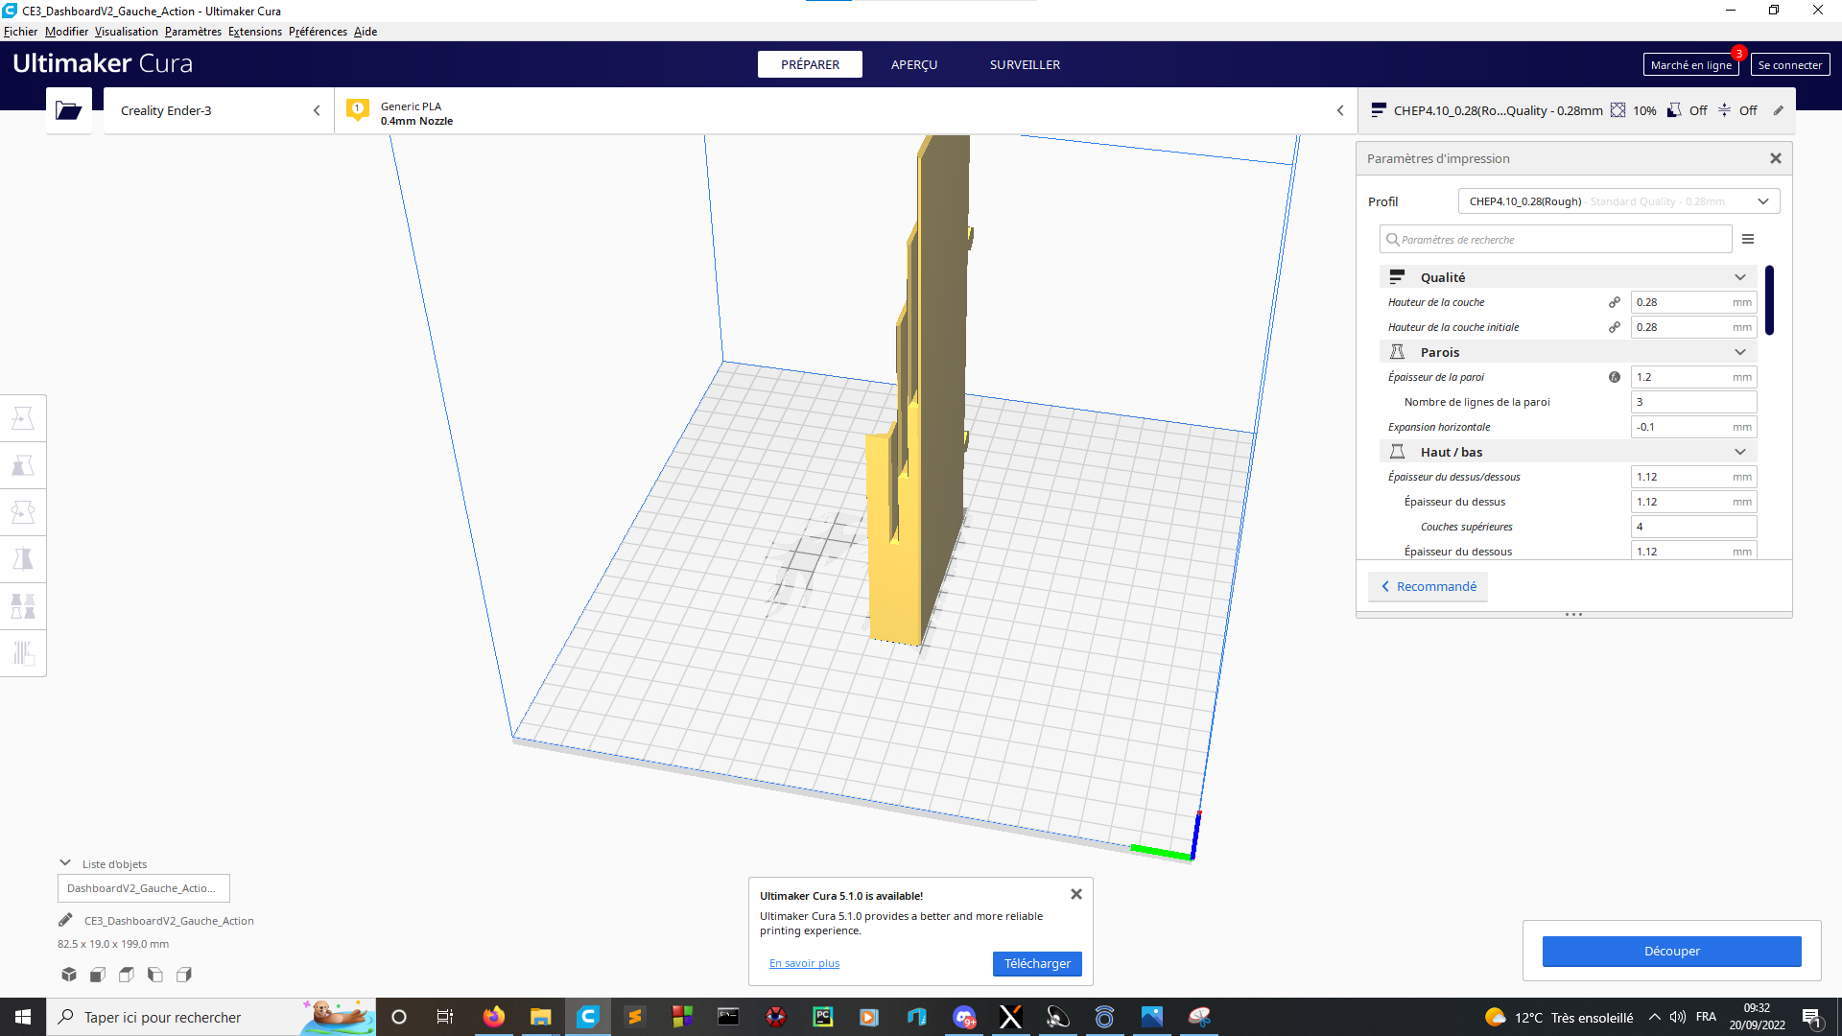Click the Télécharger button

pos(1037,963)
